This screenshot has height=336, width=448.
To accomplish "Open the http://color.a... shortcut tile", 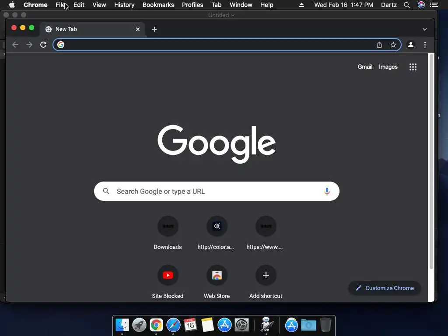I will point(217,234).
